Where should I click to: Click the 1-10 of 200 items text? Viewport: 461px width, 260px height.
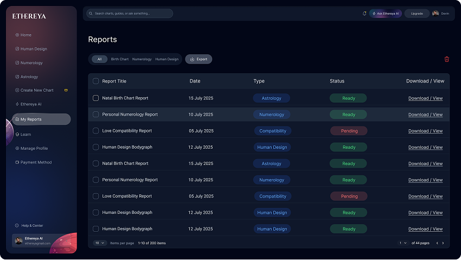152,243
